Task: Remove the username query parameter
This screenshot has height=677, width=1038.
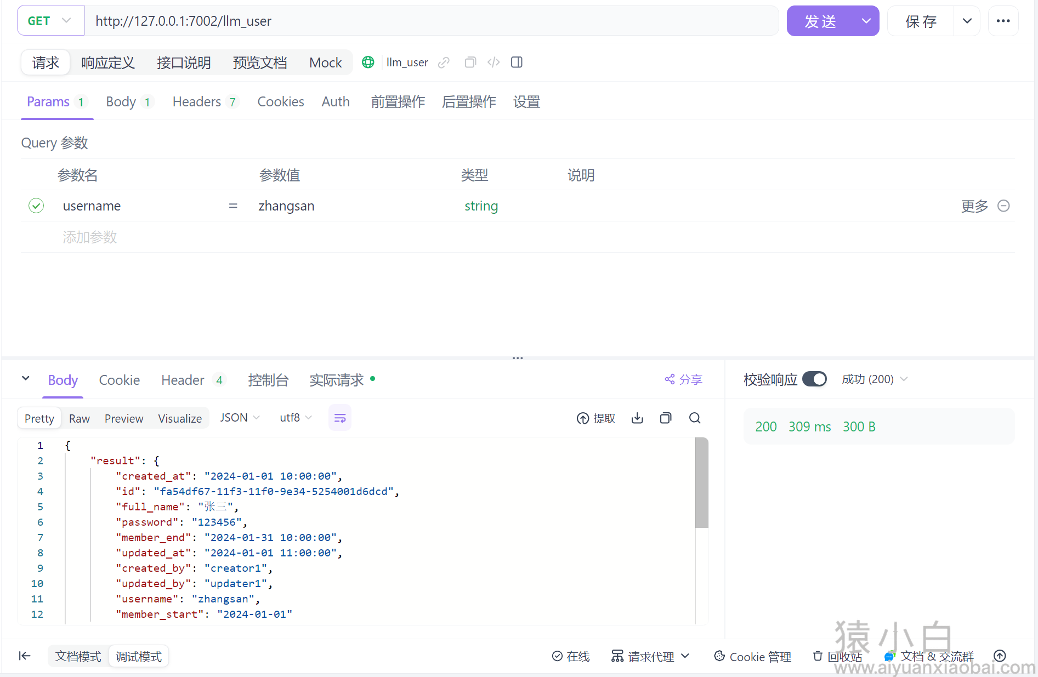Action: (x=1003, y=206)
